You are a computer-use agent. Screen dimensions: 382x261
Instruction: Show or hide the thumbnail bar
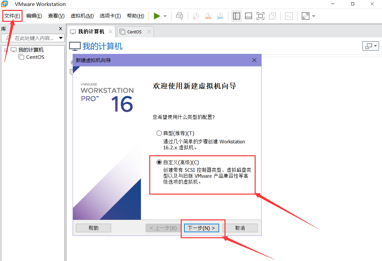[248, 16]
